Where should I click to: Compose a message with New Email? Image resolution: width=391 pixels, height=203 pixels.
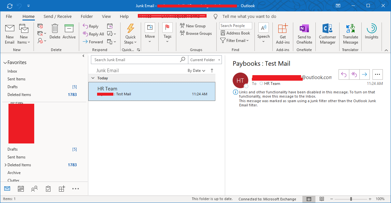coord(10,34)
